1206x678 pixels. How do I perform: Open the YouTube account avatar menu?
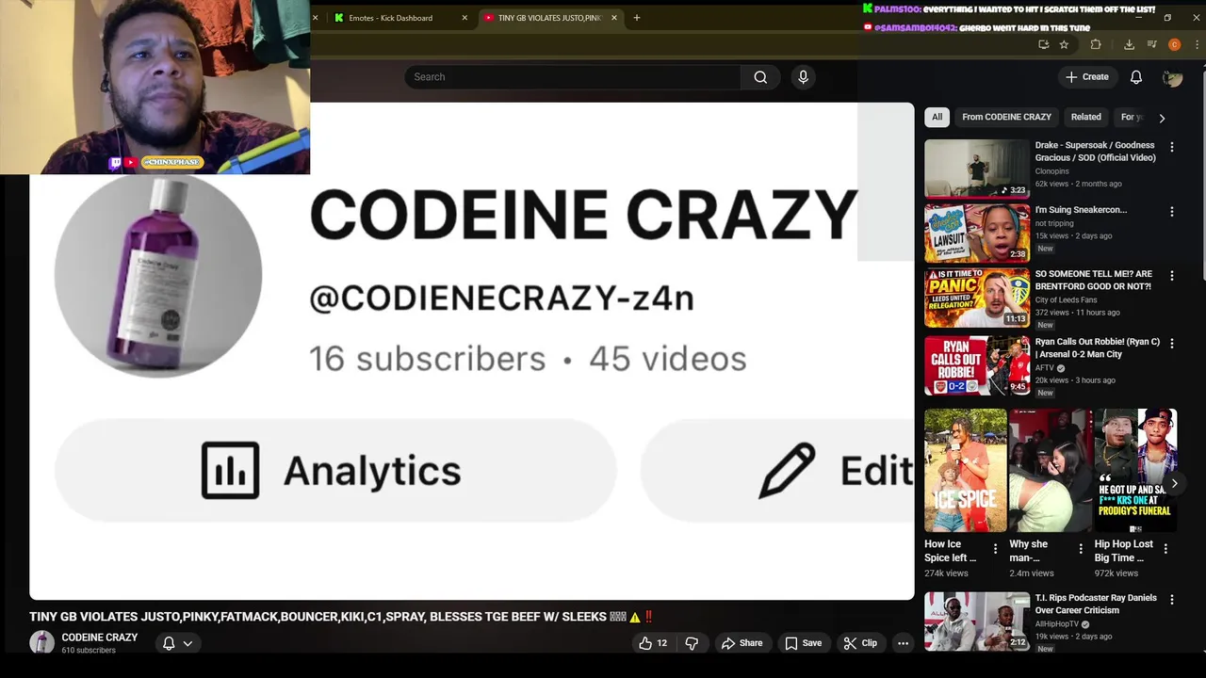[x=1172, y=77]
